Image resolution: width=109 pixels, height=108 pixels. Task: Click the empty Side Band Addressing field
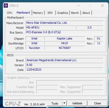(x=47, y=92)
